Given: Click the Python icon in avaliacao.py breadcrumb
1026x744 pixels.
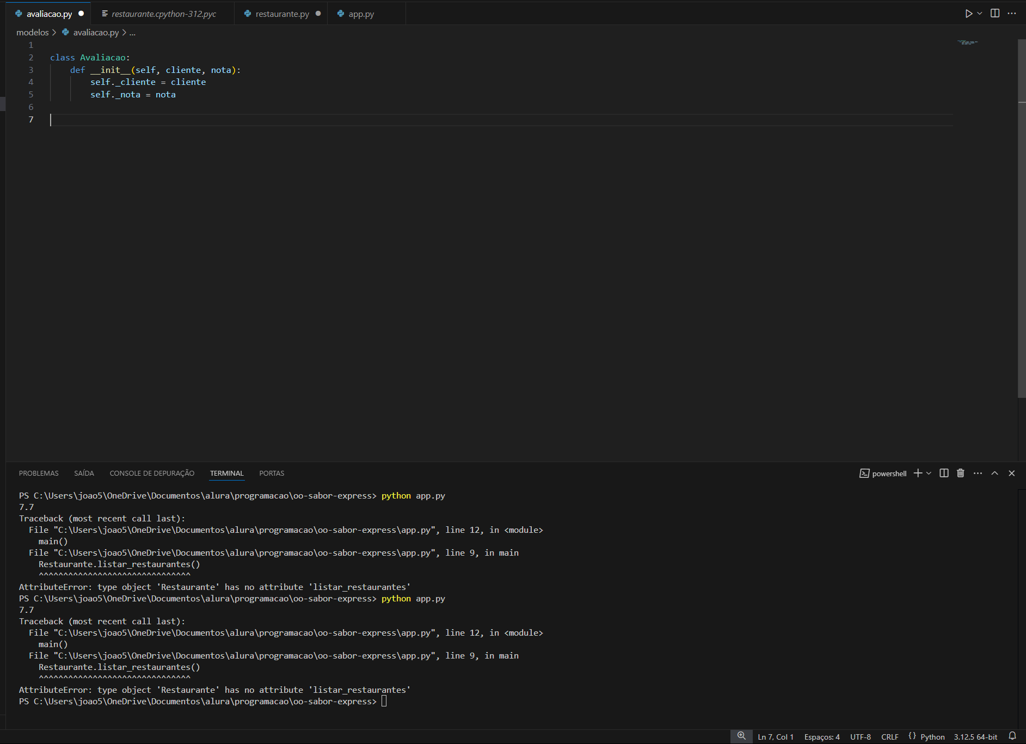Looking at the screenshot, I should tap(65, 33).
